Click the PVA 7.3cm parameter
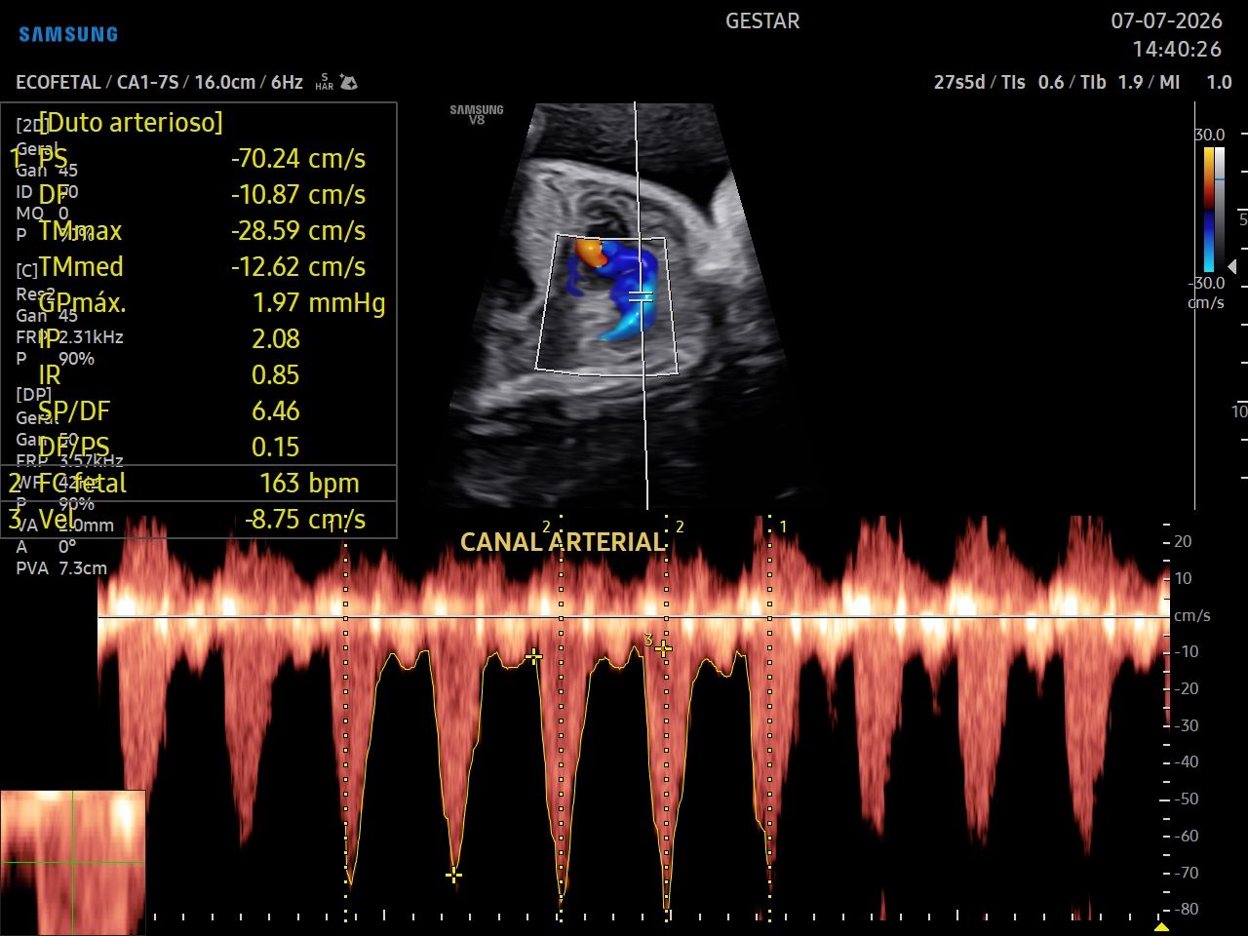 (61, 568)
